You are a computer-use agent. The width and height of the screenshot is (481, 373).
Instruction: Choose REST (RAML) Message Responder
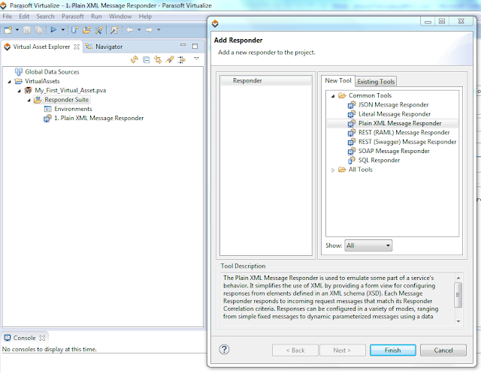point(404,132)
